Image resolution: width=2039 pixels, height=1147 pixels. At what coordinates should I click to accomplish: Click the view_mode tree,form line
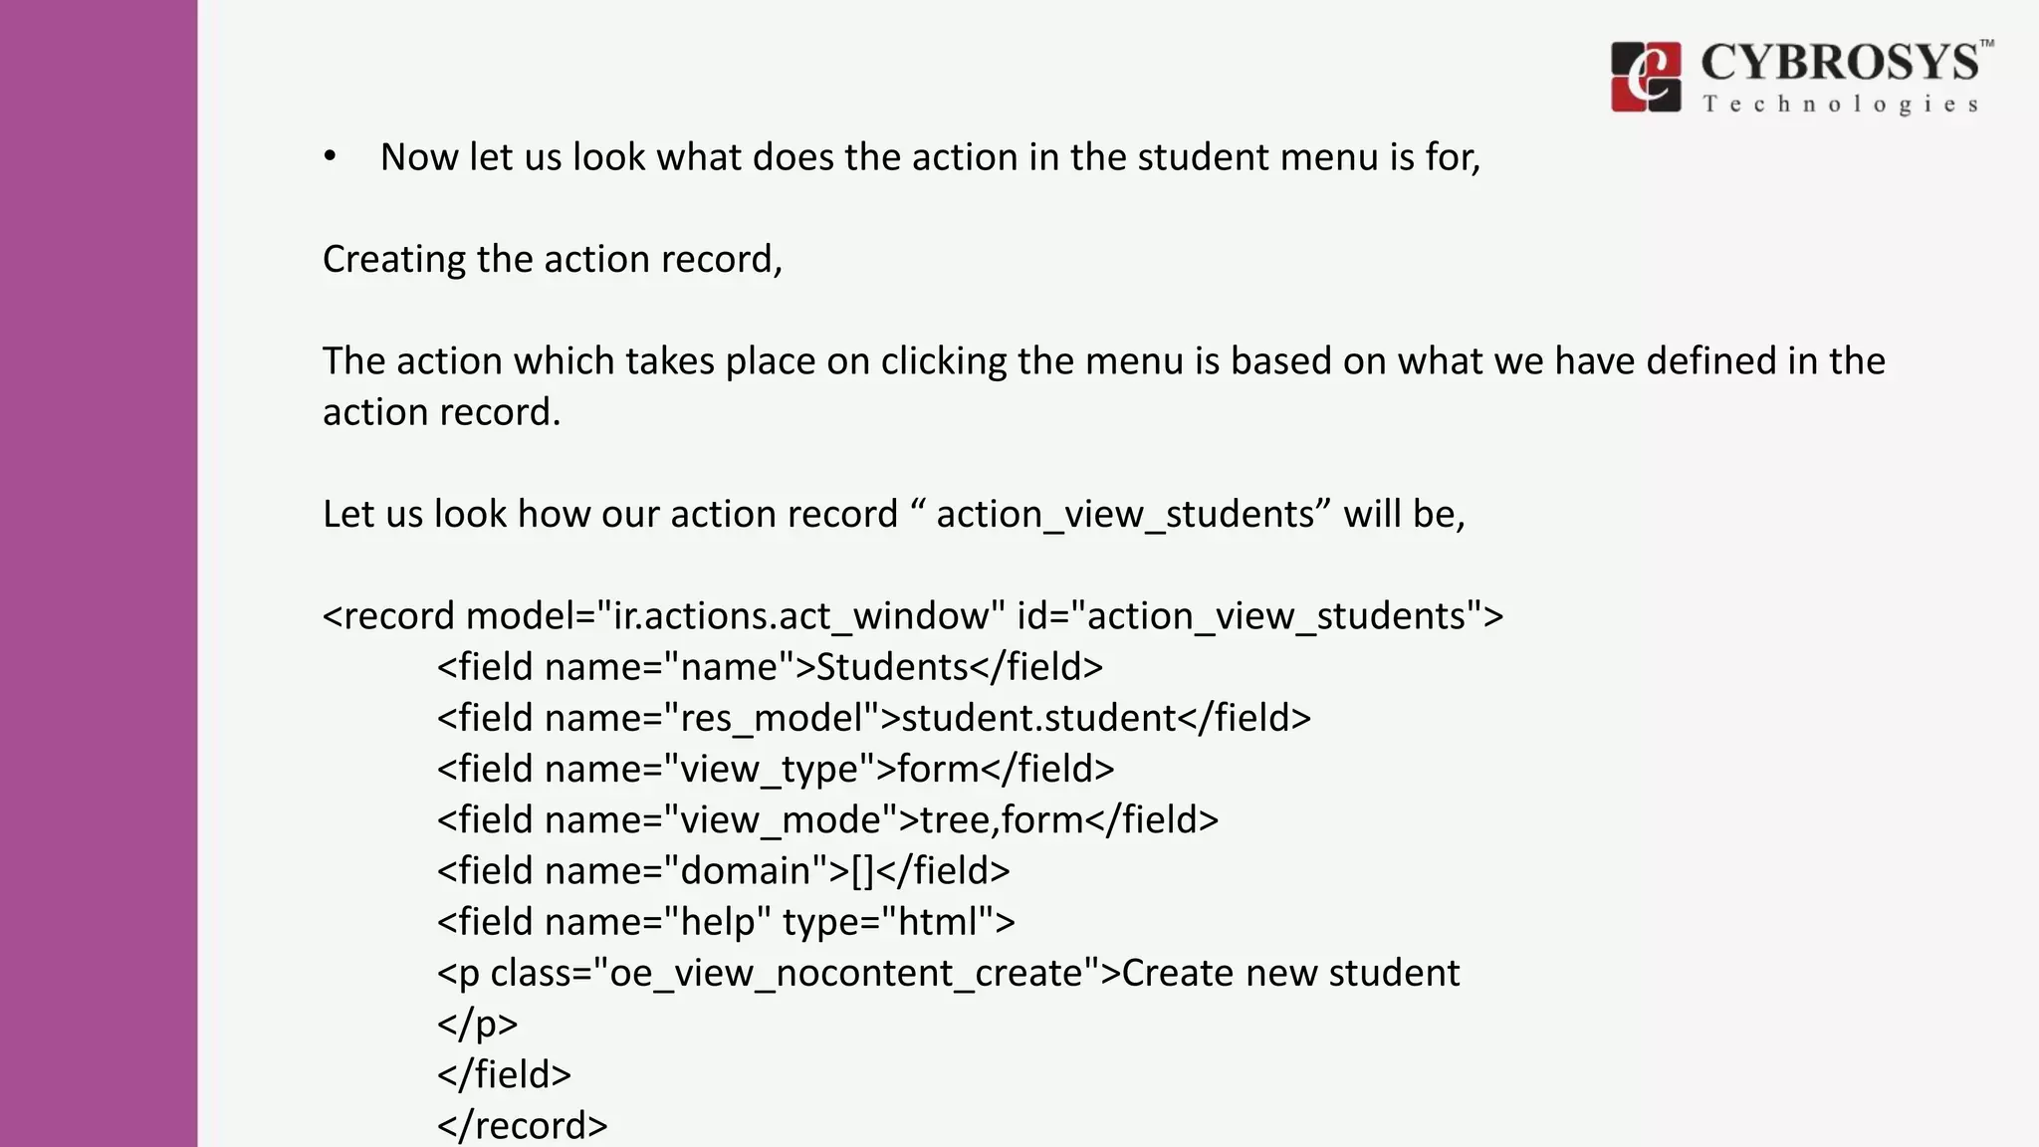[826, 819]
